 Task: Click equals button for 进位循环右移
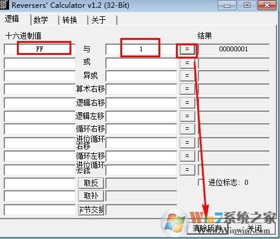[x=187, y=142]
